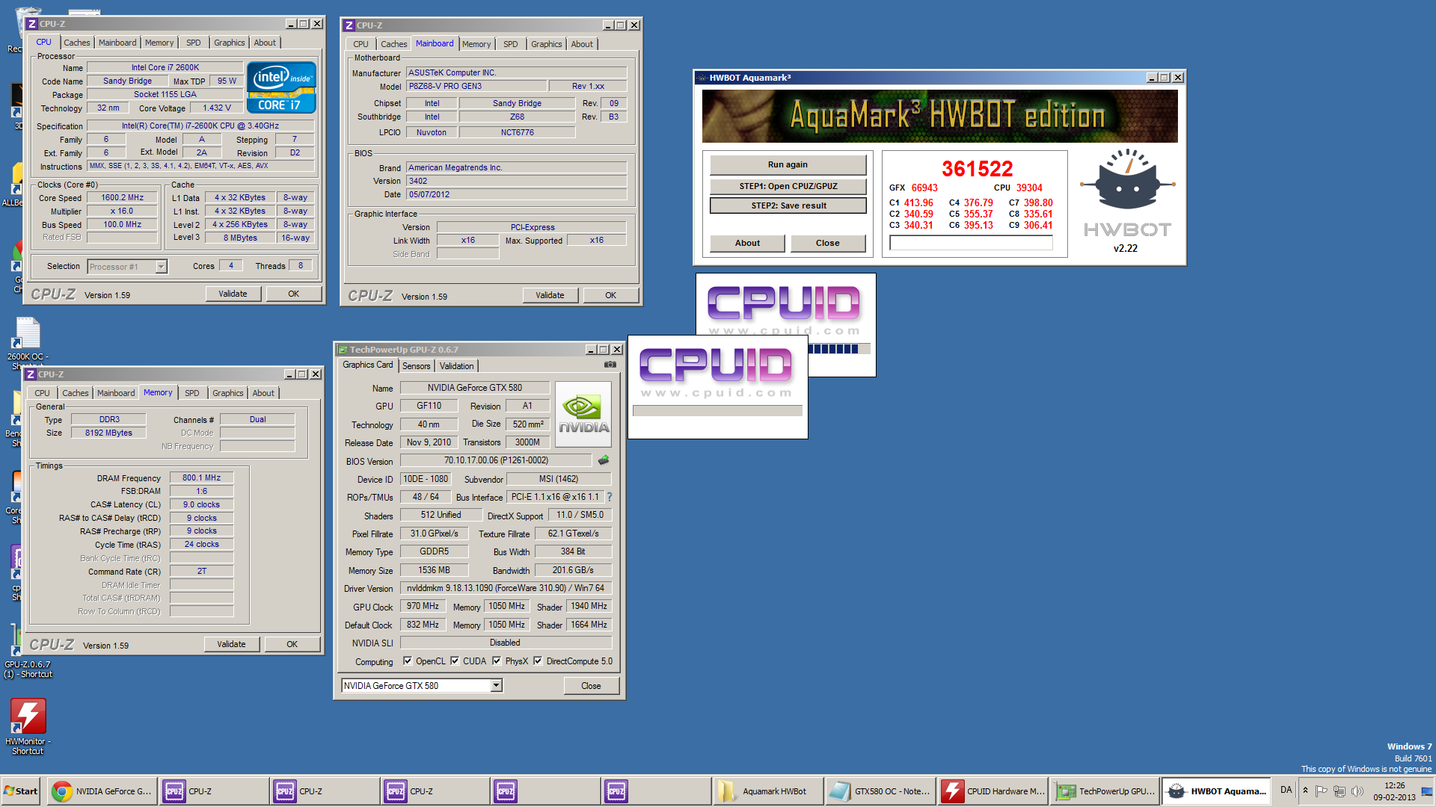Click the Bus Interface question mark icon
This screenshot has width=1436, height=807.
point(610,497)
